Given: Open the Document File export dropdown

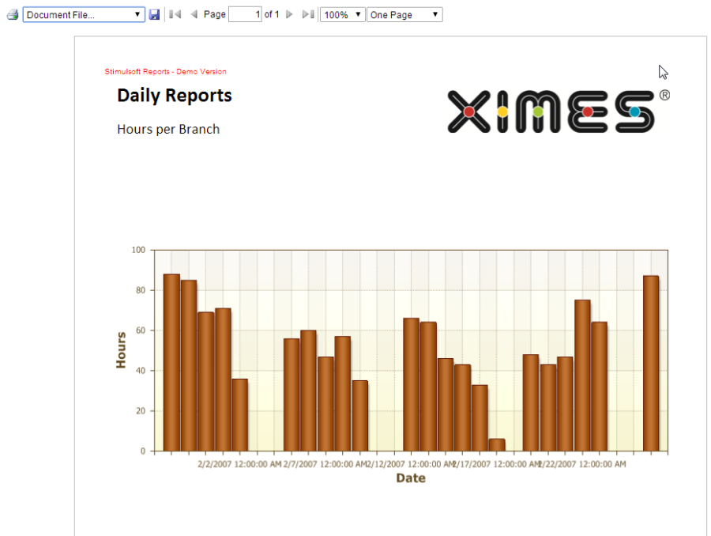Looking at the screenshot, I should (x=84, y=14).
